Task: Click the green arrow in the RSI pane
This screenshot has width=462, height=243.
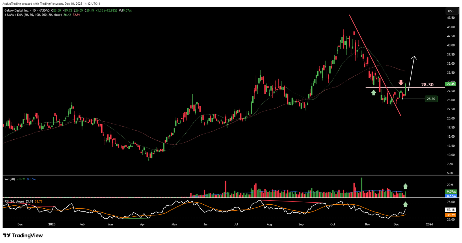Action: (x=405, y=204)
